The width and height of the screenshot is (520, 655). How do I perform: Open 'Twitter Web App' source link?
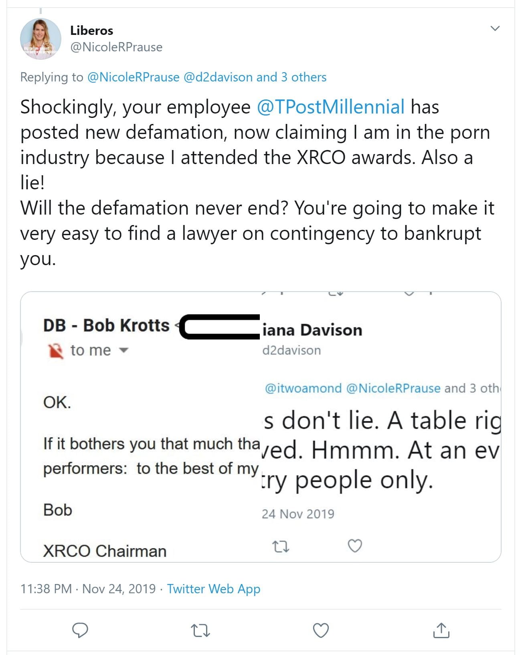click(213, 589)
